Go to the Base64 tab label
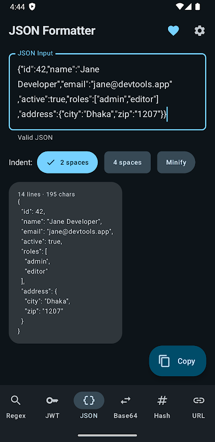The image size is (215, 442). pyautogui.click(x=125, y=415)
